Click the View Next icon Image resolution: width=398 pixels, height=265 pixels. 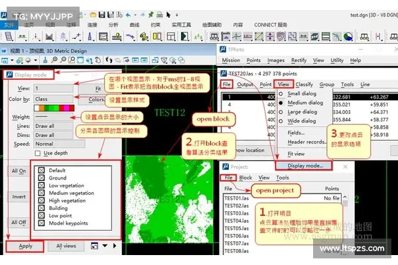(x=144, y=60)
